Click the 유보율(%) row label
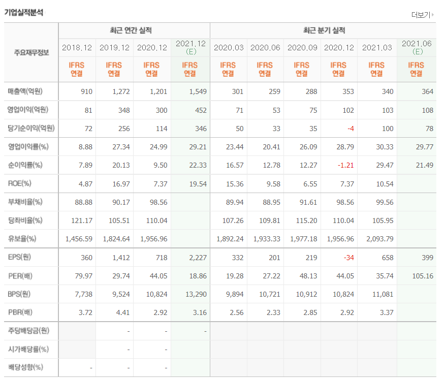This screenshot has height=378, width=446. tap(22, 239)
